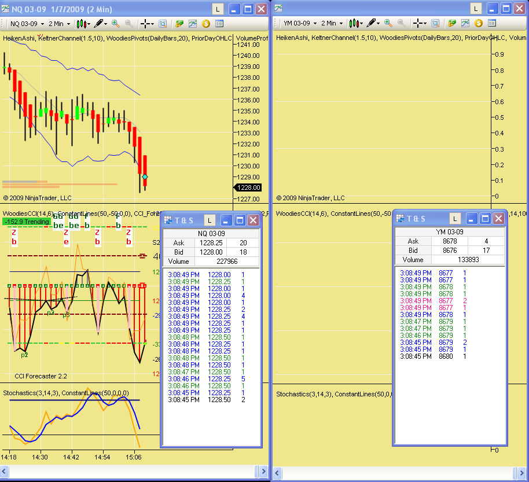Click CCI Forecaster 2.2 label
The image size is (529, 482).
tap(41, 376)
